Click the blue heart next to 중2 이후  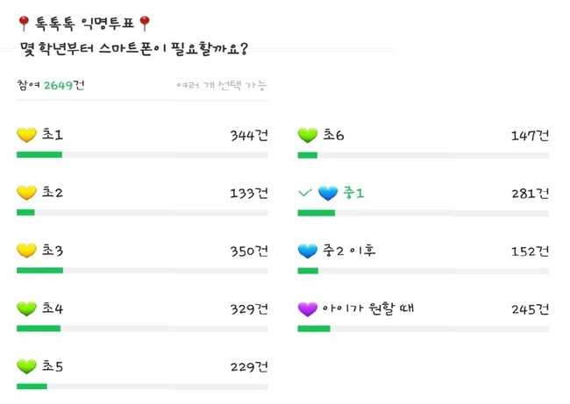point(308,251)
